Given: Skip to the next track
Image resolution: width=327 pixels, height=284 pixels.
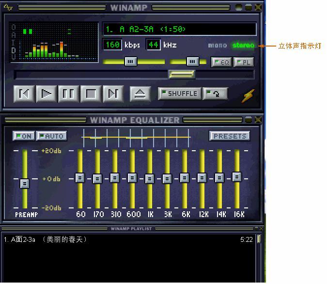Looking at the screenshot, I should tap(113, 94).
